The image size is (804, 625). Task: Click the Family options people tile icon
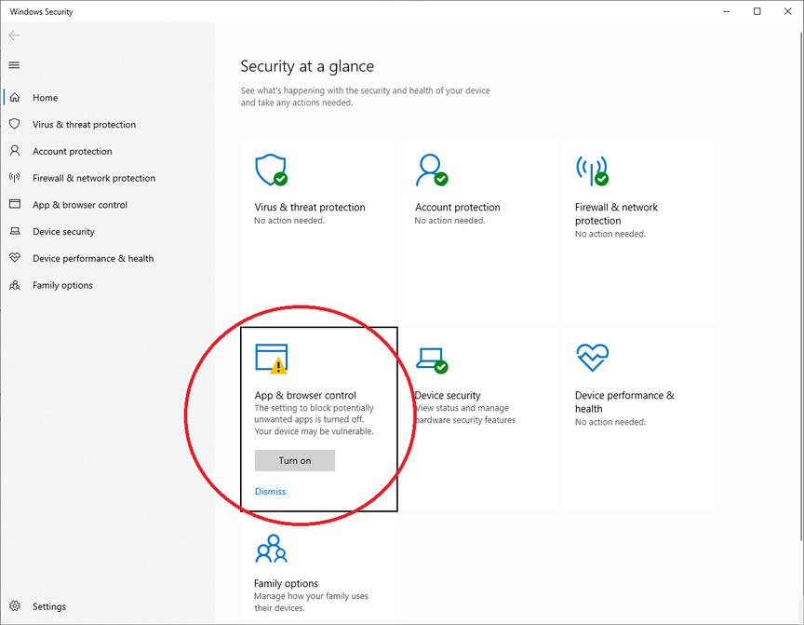[271, 549]
